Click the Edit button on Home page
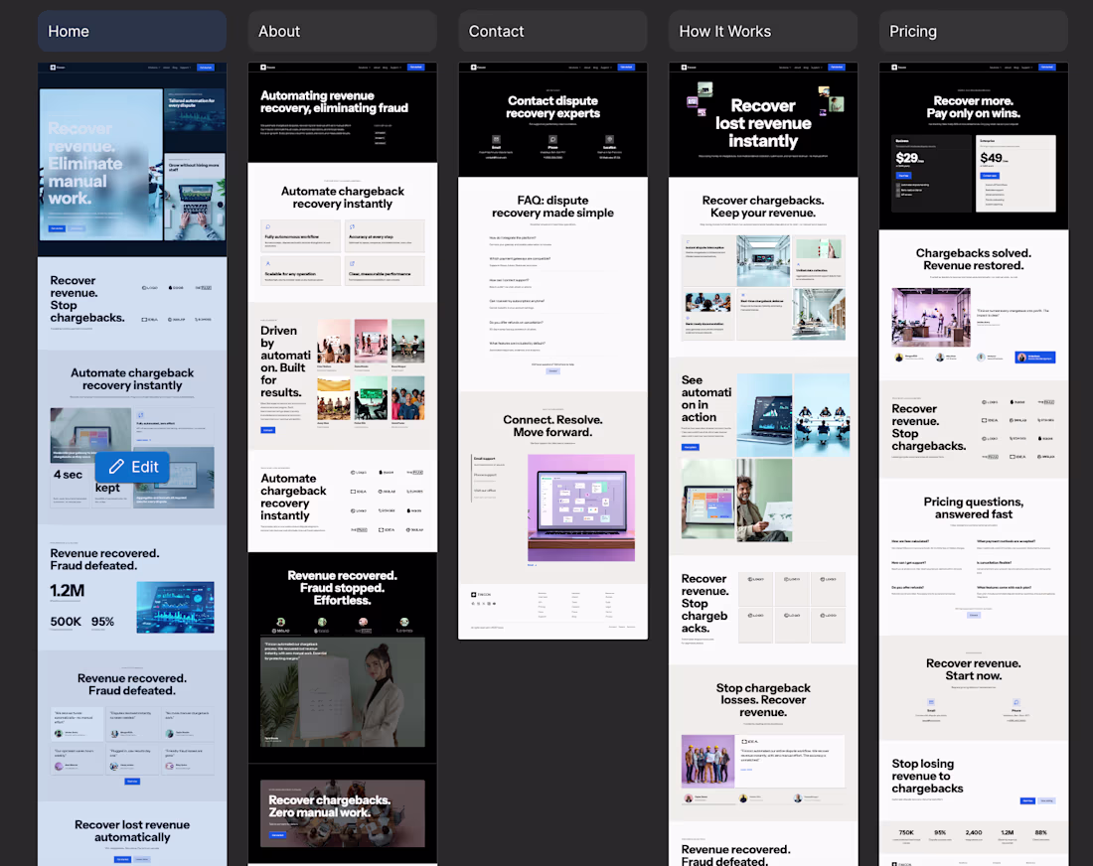The width and height of the screenshot is (1093, 866). pyautogui.click(x=132, y=467)
